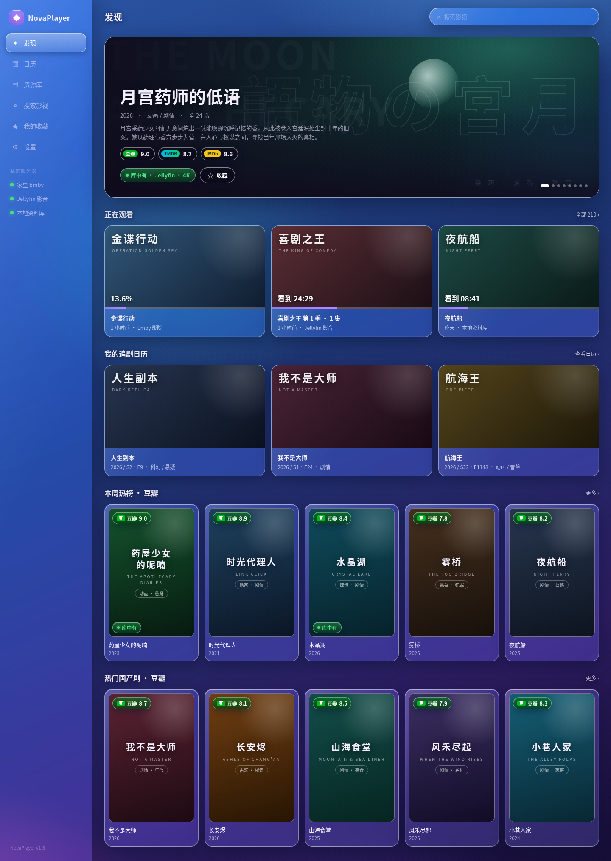Click the TMDB 8.7 rating badge

click(177, 154)
